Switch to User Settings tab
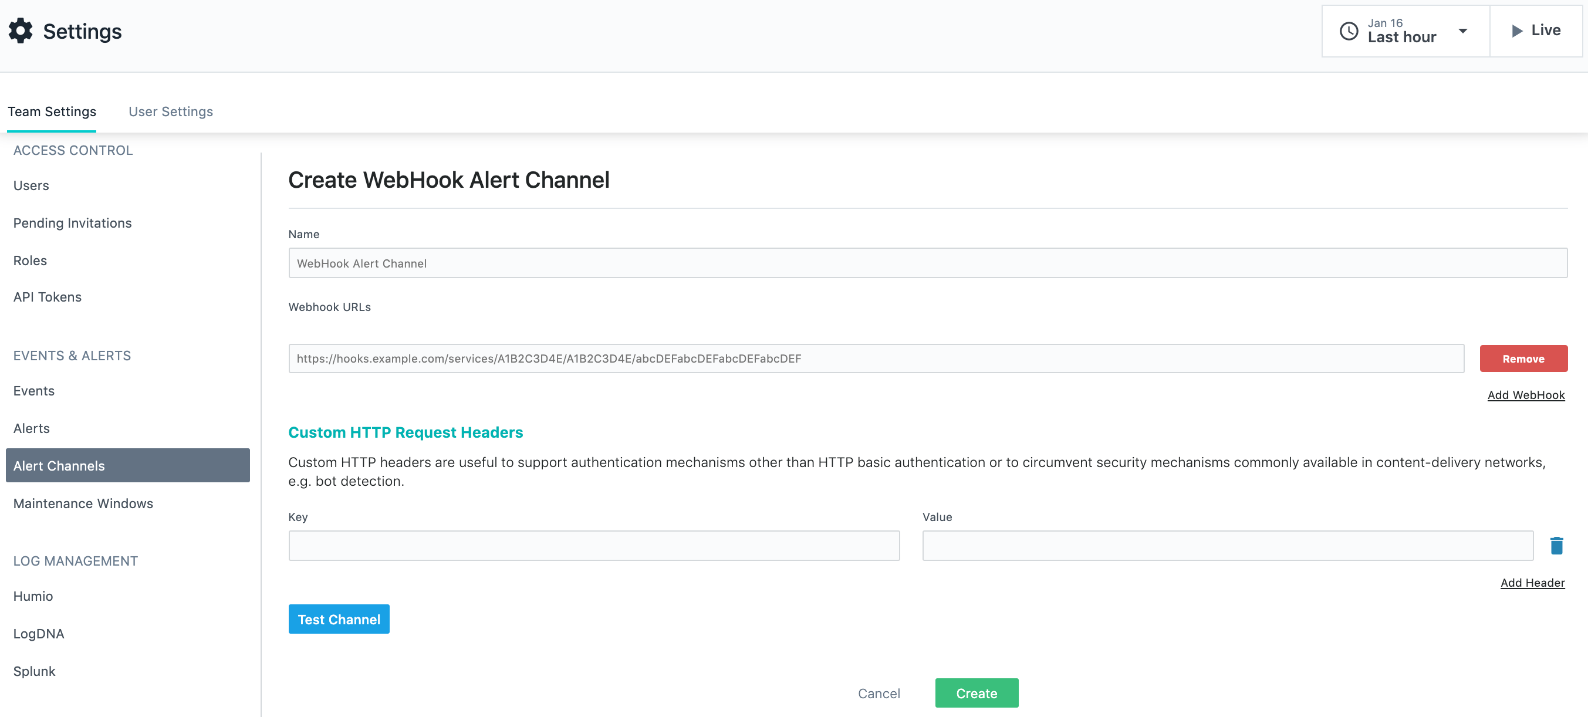This screenshot has height=717, width=1588. 170,111
